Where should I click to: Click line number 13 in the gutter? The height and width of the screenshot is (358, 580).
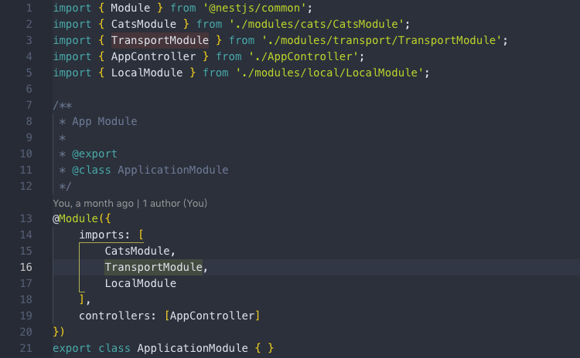(x=26, y=218)
